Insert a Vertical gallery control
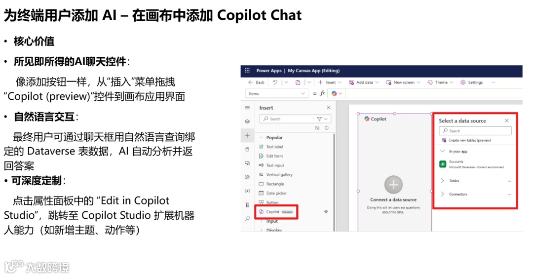The image size is (533, 277). (x=276, y=175)
